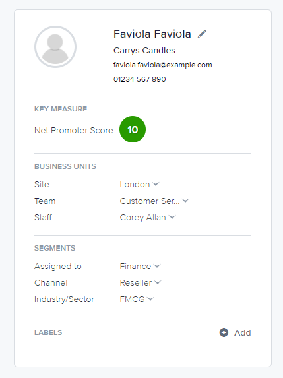Screen dimensions: 283x378
Task: Click the LABELS section heading
Action: tap(48, 332)
